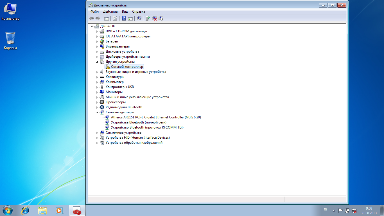
Task: Select Atheros AR8151 Ethernet Controller
Action: (x=156, y=117)
